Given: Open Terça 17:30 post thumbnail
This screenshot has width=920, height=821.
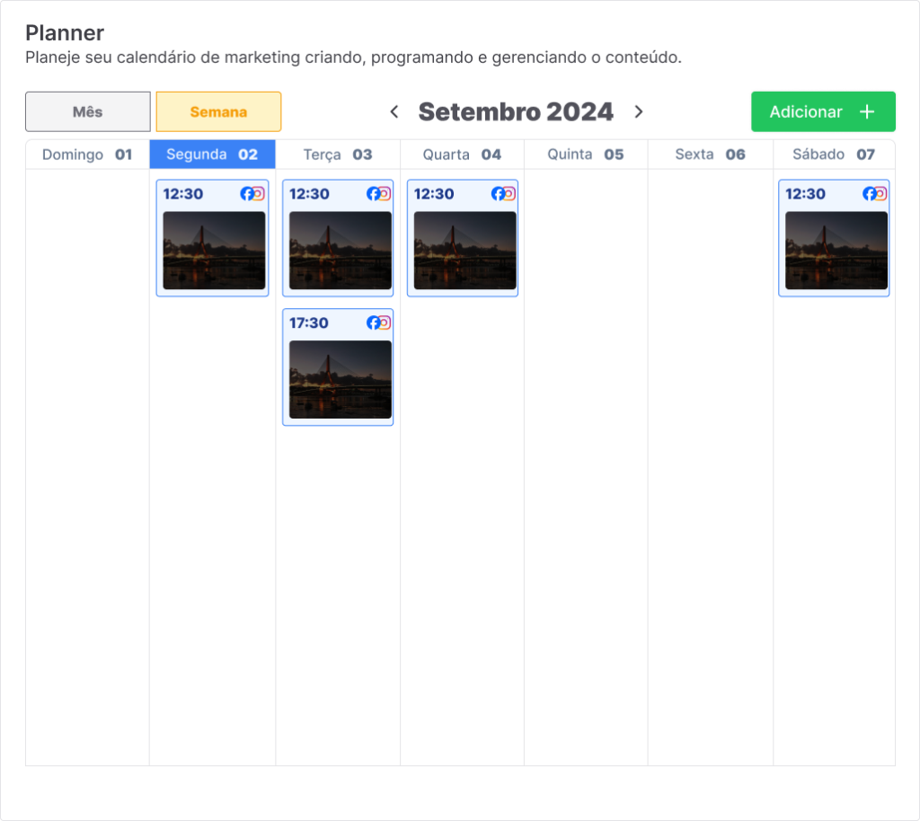Looking at the screenshot, I should click(340, 379).
